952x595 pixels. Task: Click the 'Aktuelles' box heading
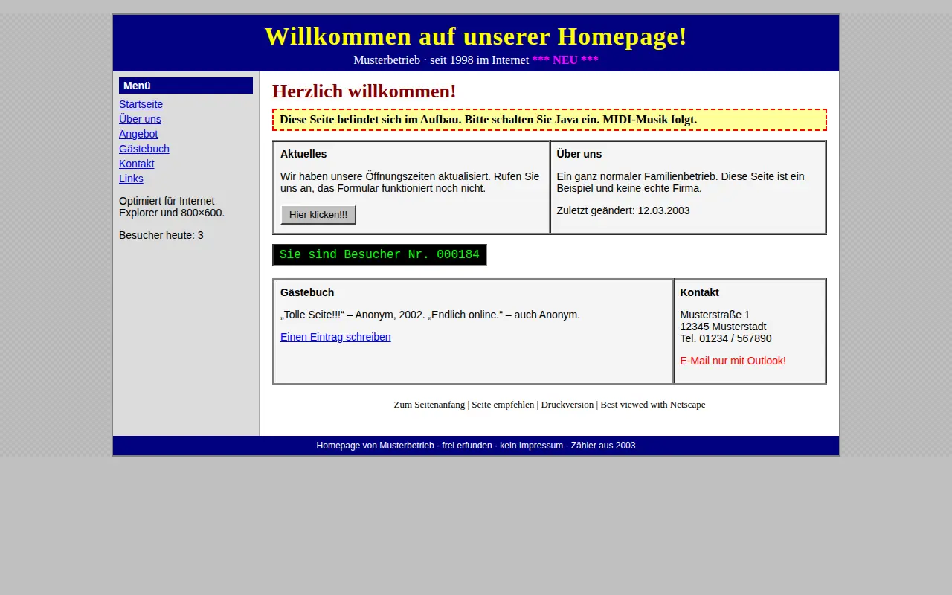[x=303, y=154]
